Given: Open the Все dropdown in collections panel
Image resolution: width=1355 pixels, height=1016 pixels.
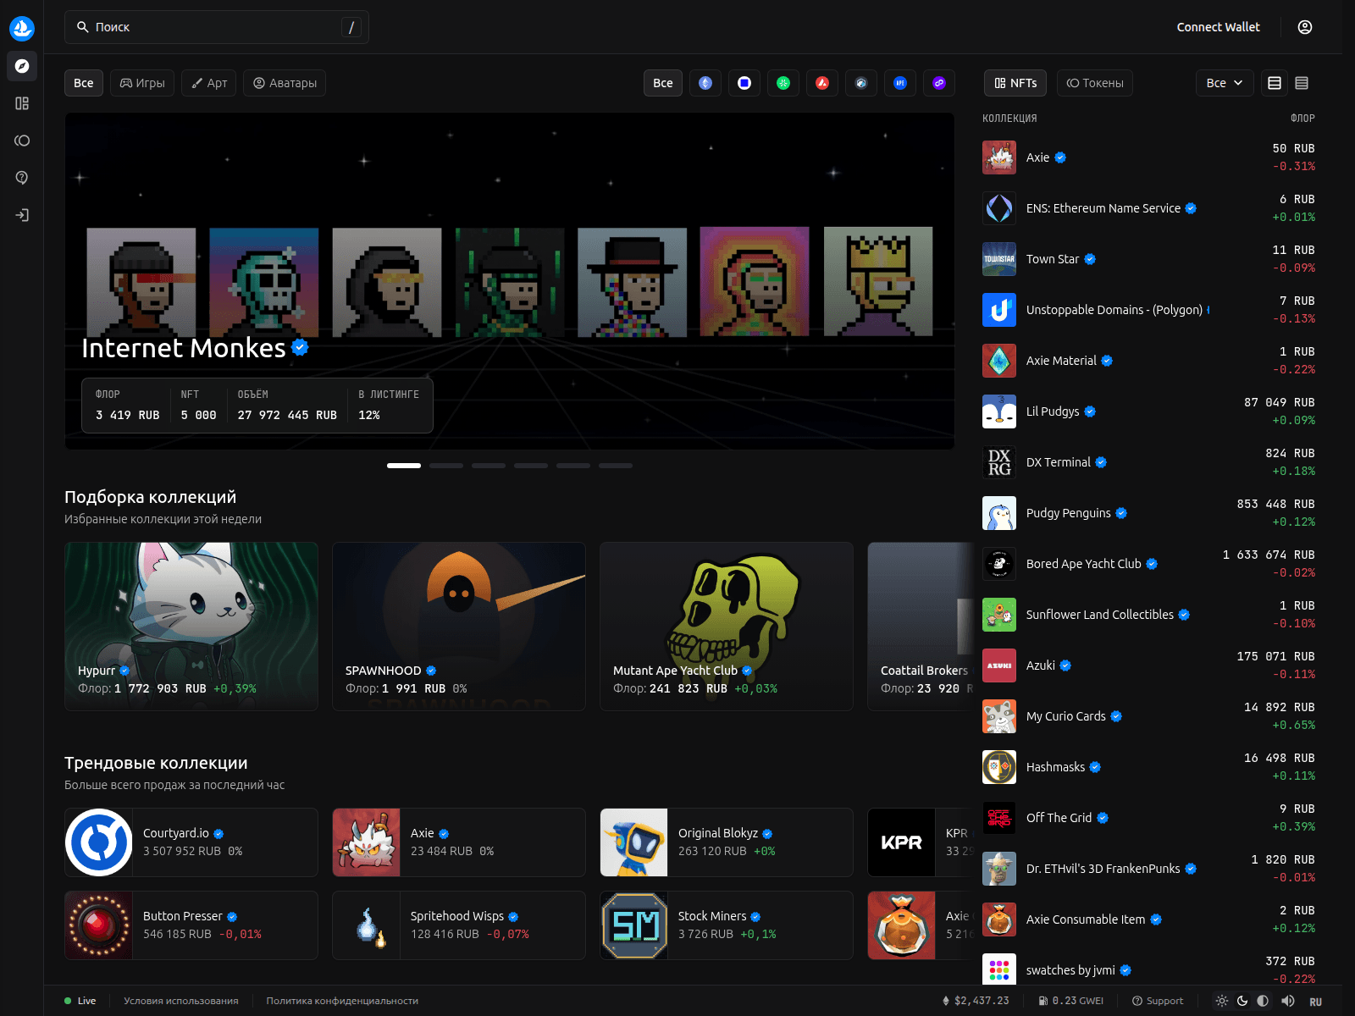Looking at the screenshot, I should [1225, 83].
